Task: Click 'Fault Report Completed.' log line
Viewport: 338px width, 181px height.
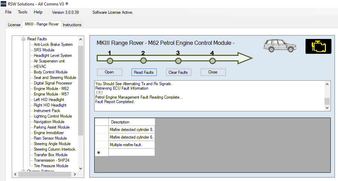Action: (x=115, y=102)
